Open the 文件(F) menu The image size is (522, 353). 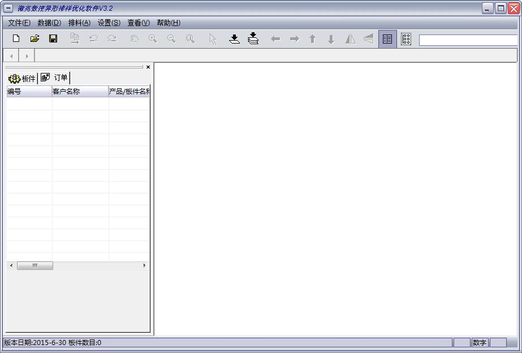click(x=19, y=23)
